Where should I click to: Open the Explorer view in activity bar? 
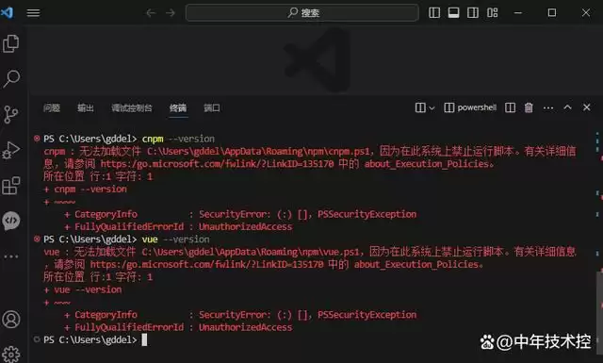[10, 43]
